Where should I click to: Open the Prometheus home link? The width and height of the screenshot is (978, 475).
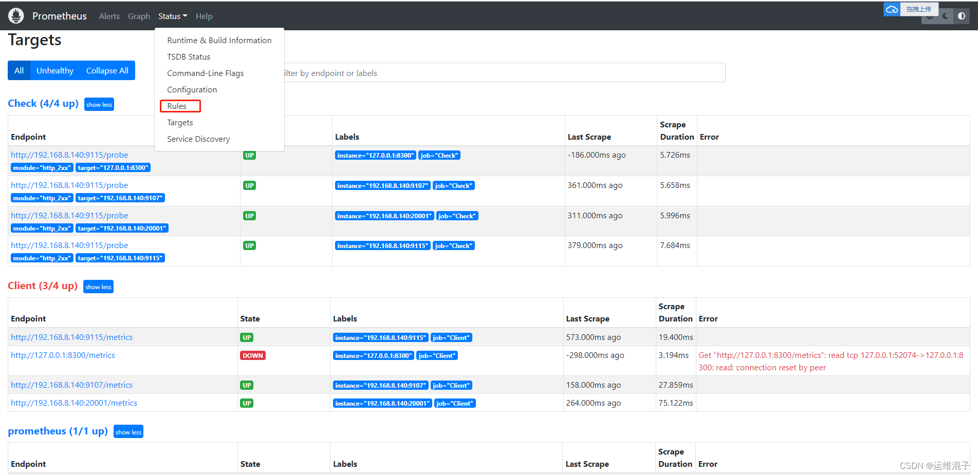(x=60, y=16)
